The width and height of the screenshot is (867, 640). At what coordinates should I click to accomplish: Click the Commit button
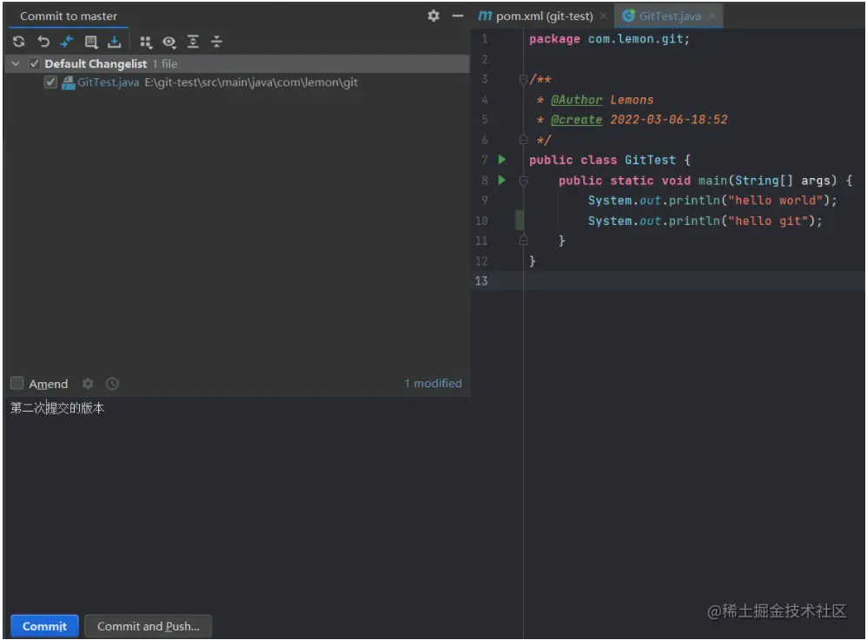pyautogui.click(x=44, y=626)
